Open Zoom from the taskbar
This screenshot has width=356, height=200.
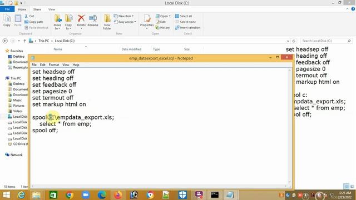click(x=86, y=195)
